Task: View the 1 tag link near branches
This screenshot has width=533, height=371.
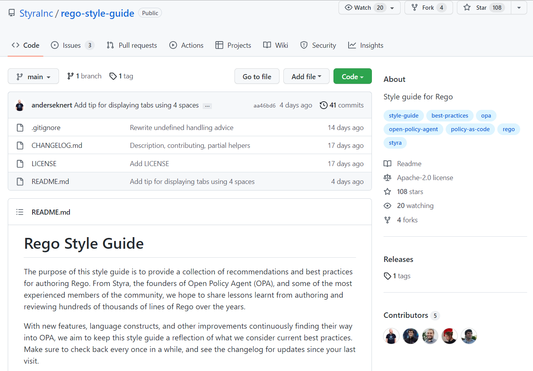Action: click(122, 76)
